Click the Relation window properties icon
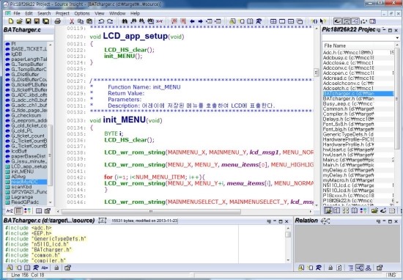The image size is (403, 280). coord(380,268)
